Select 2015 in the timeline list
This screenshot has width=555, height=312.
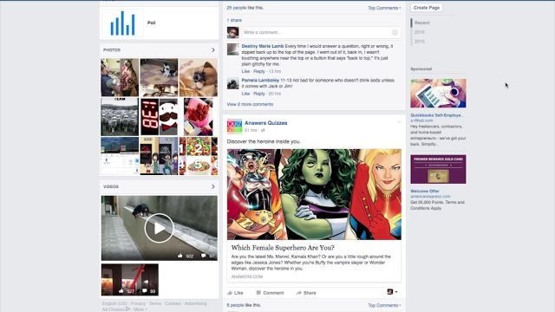pyautogui.click(x=420, y=42)
